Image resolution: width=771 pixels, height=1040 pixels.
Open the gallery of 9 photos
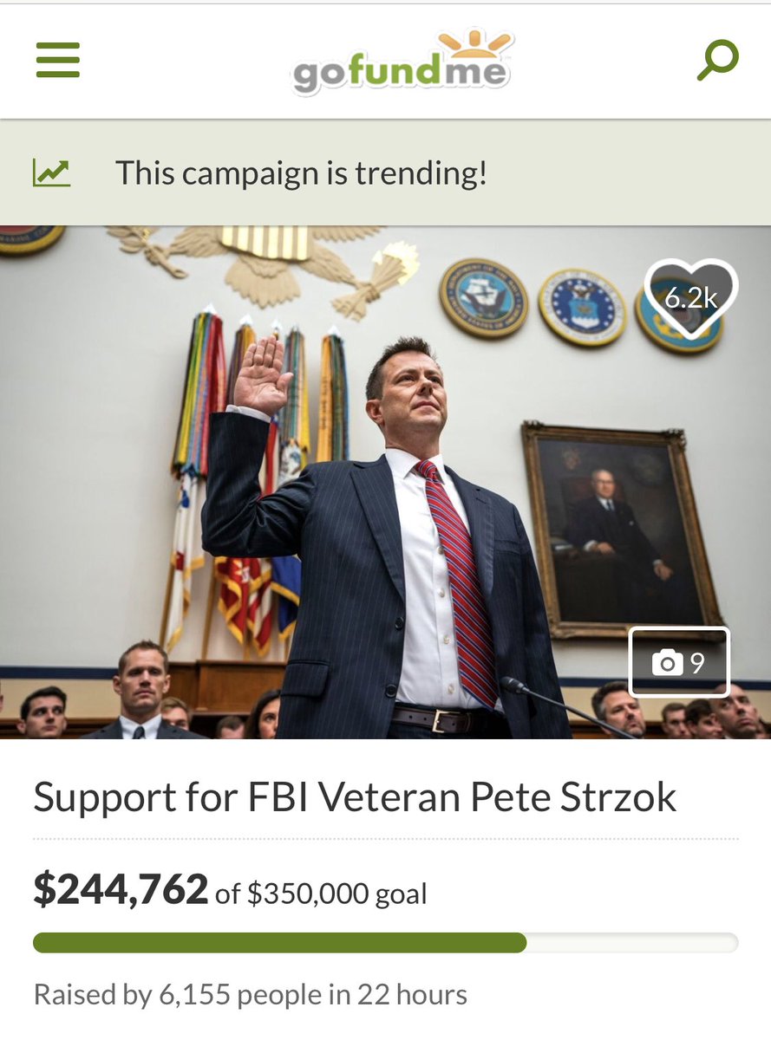click(x=679, y=662)
